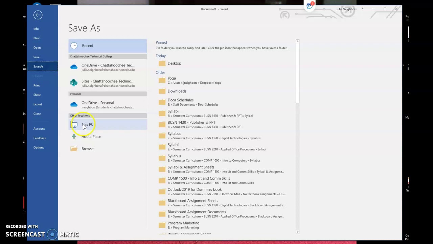
Task: Click the SharePoint Sites icon
Action: [74, 83]
